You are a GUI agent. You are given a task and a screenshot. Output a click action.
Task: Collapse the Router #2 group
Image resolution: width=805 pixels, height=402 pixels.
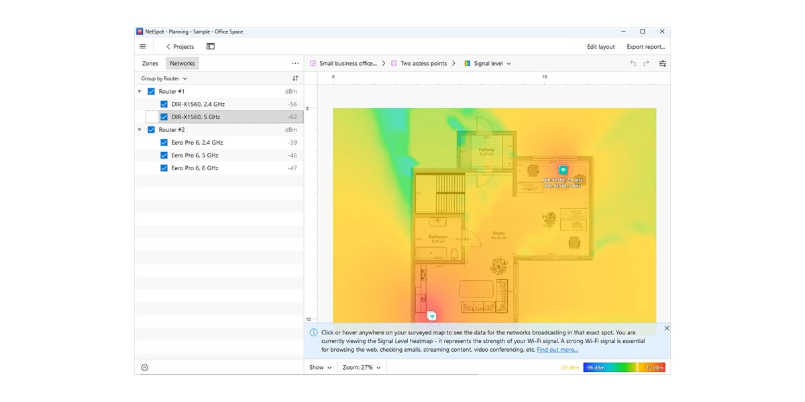[x=140, y=130]
